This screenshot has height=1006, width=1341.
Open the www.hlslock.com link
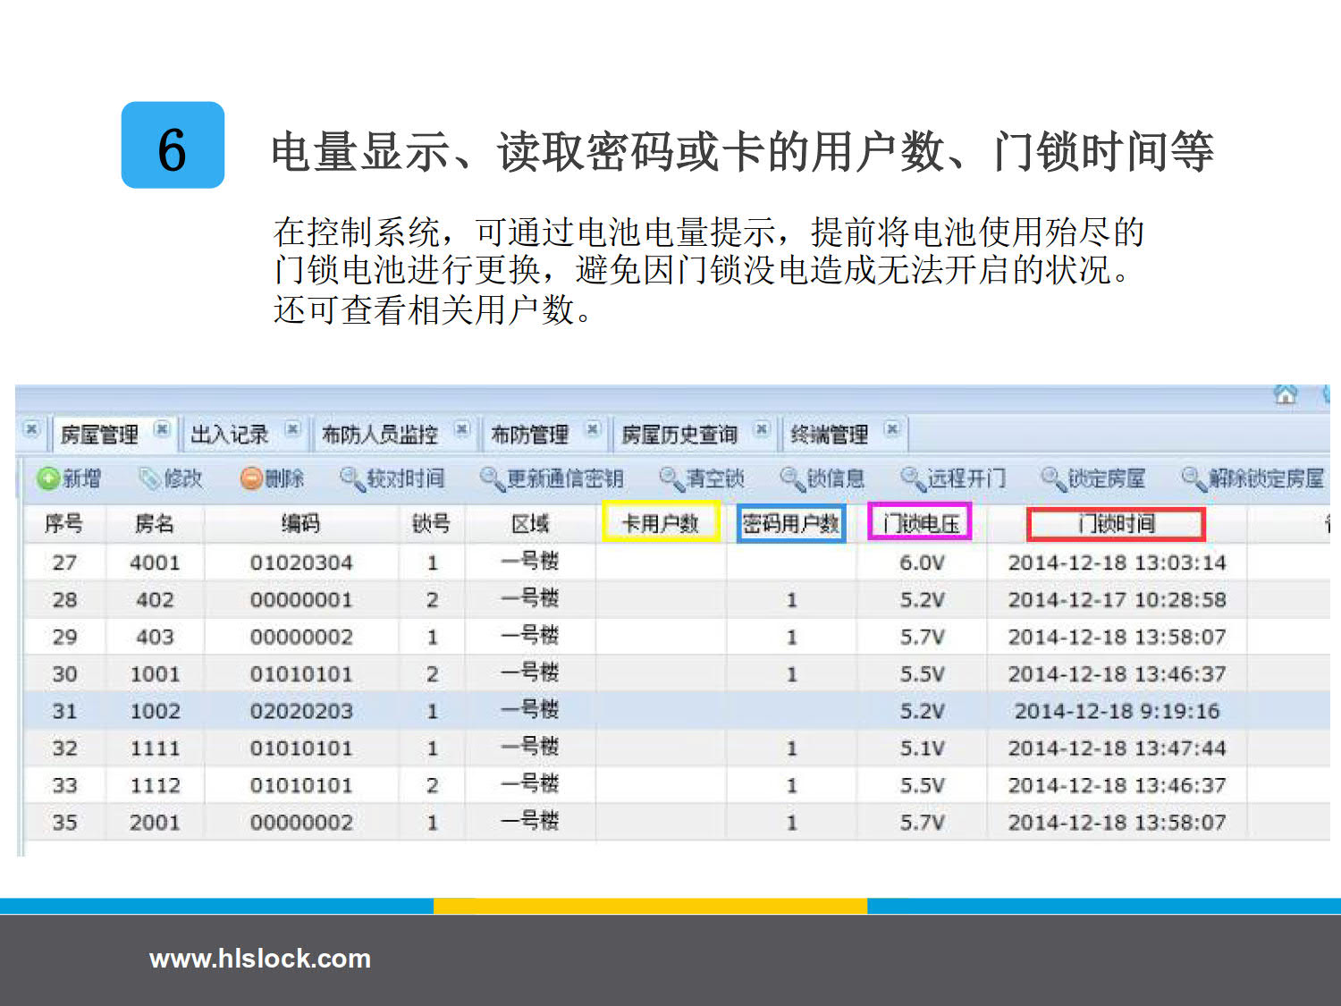click(x=259, y=959)
